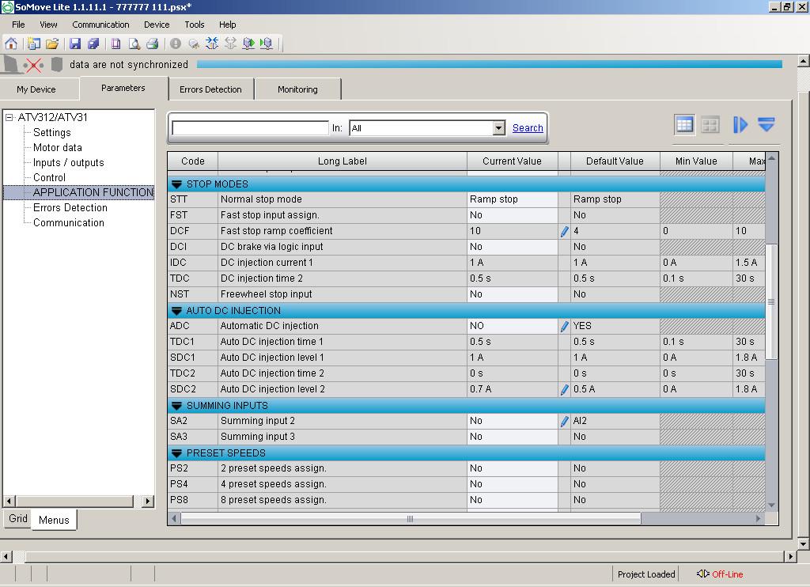Switch to the list grid view icon

[684, 124]
